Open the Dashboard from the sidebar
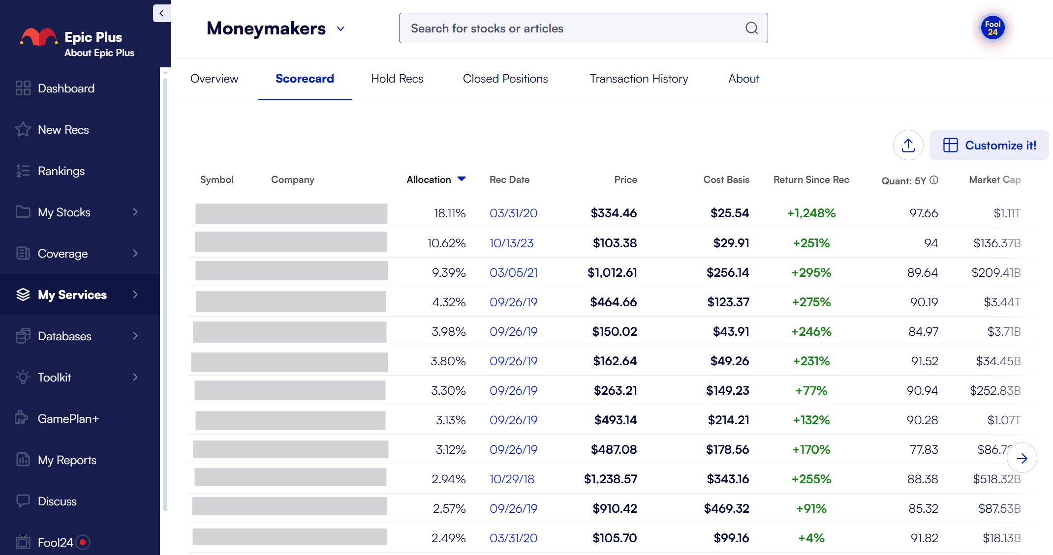 (66, 88)
